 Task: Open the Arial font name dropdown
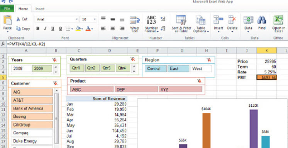pos(77,19)
